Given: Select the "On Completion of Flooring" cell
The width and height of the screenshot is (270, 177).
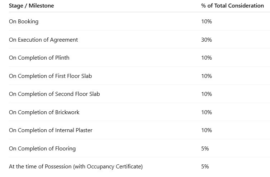Looking at the screenshot, I should pyautogui.click(x=42, y=149).
